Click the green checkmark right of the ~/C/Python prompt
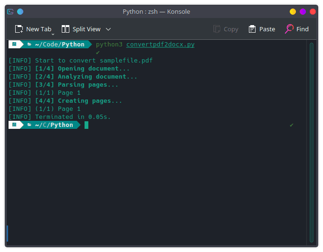Image resolution: width=323 pixels, height=252 pixels. (x=292, y=125)
